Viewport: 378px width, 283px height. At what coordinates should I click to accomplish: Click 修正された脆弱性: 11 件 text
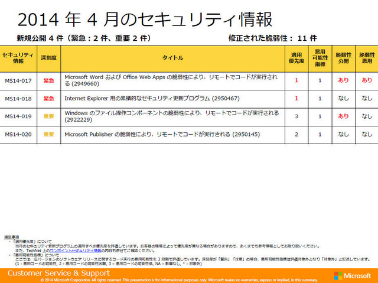[273, 38]
